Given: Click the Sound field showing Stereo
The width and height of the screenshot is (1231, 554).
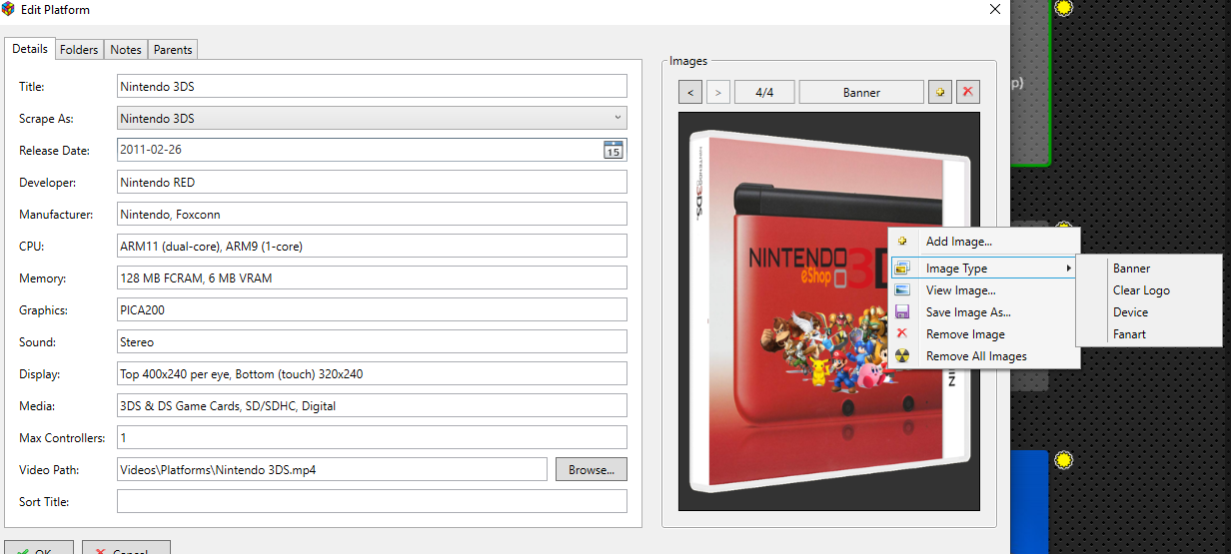Looking at the screenshot, I should [372, 341].
